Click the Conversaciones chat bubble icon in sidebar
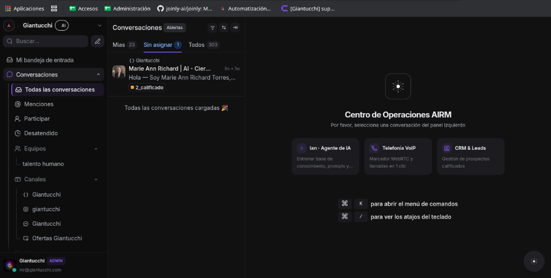Screen dimensions: 551x278 coord(10,74)
